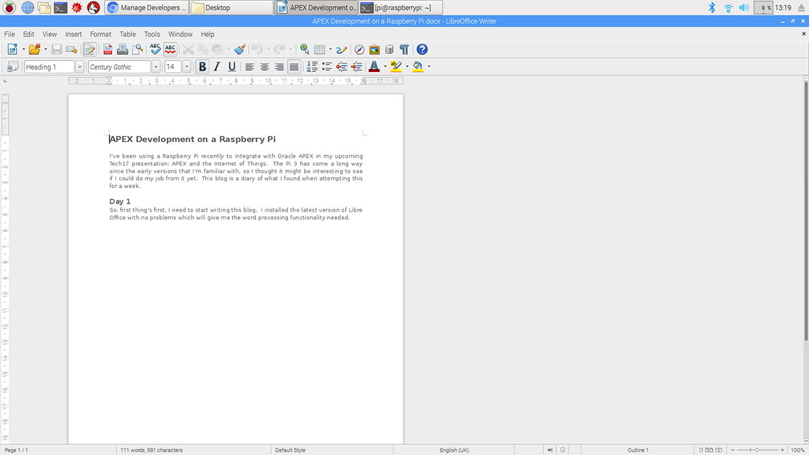Open the Table menu

[x=127, y=34]
